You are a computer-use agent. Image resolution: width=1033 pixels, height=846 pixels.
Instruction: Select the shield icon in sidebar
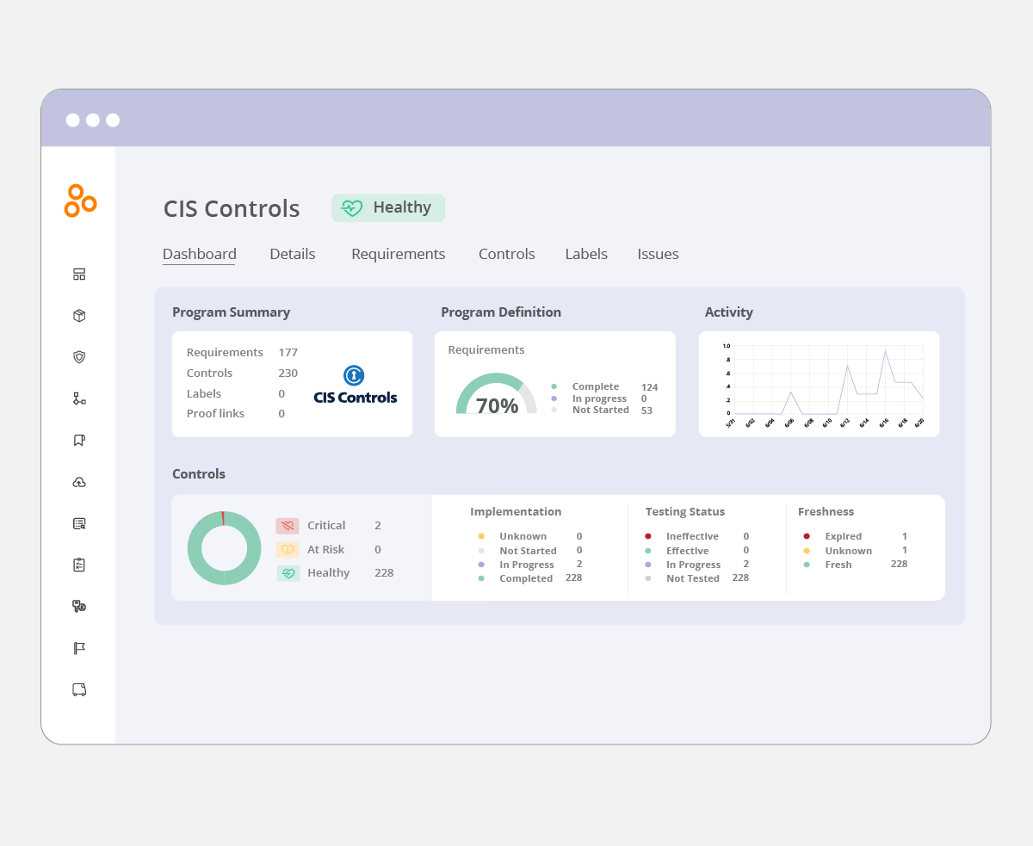79,357
